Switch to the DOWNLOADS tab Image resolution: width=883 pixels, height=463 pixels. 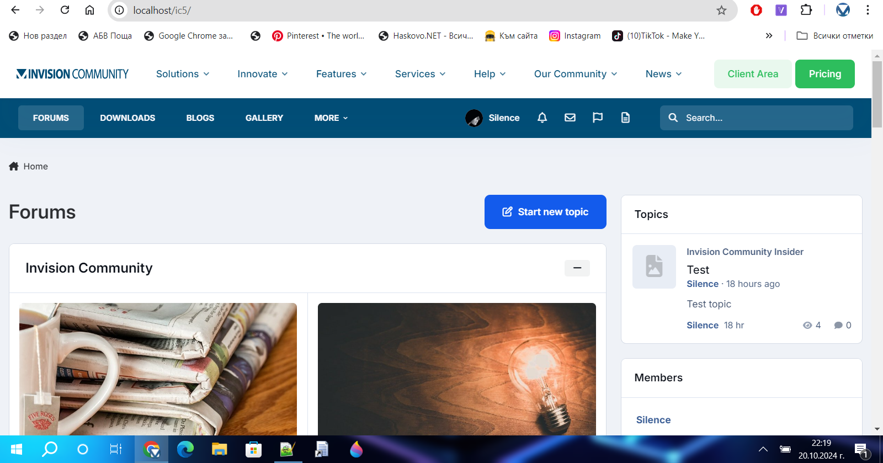(127, 118)
